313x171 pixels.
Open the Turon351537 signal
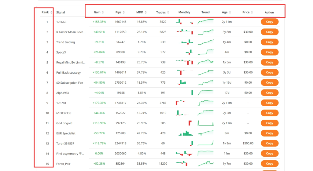65,144
